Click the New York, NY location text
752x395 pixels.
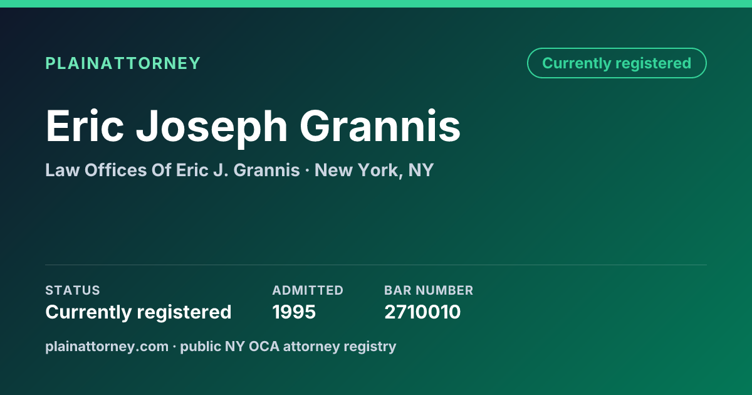pos(374,170)
